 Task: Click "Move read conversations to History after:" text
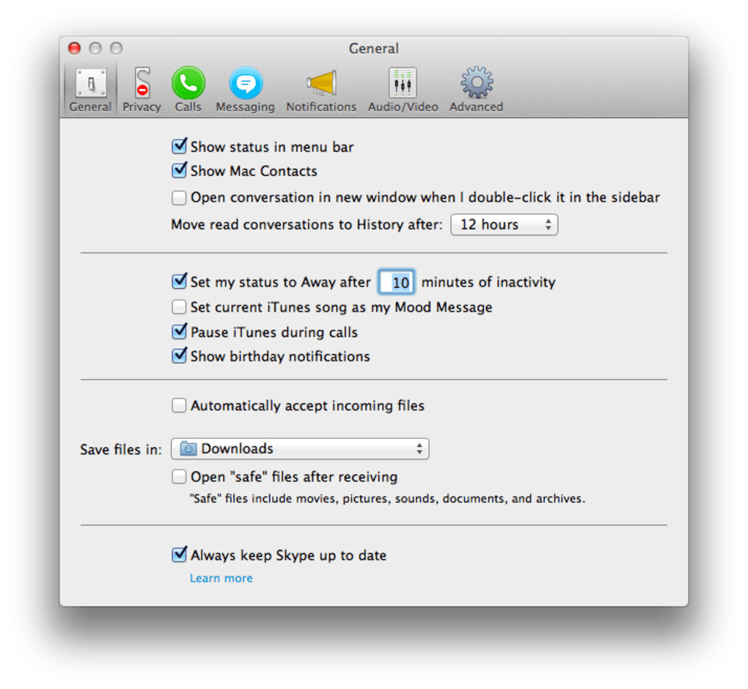tap(307, 224)
